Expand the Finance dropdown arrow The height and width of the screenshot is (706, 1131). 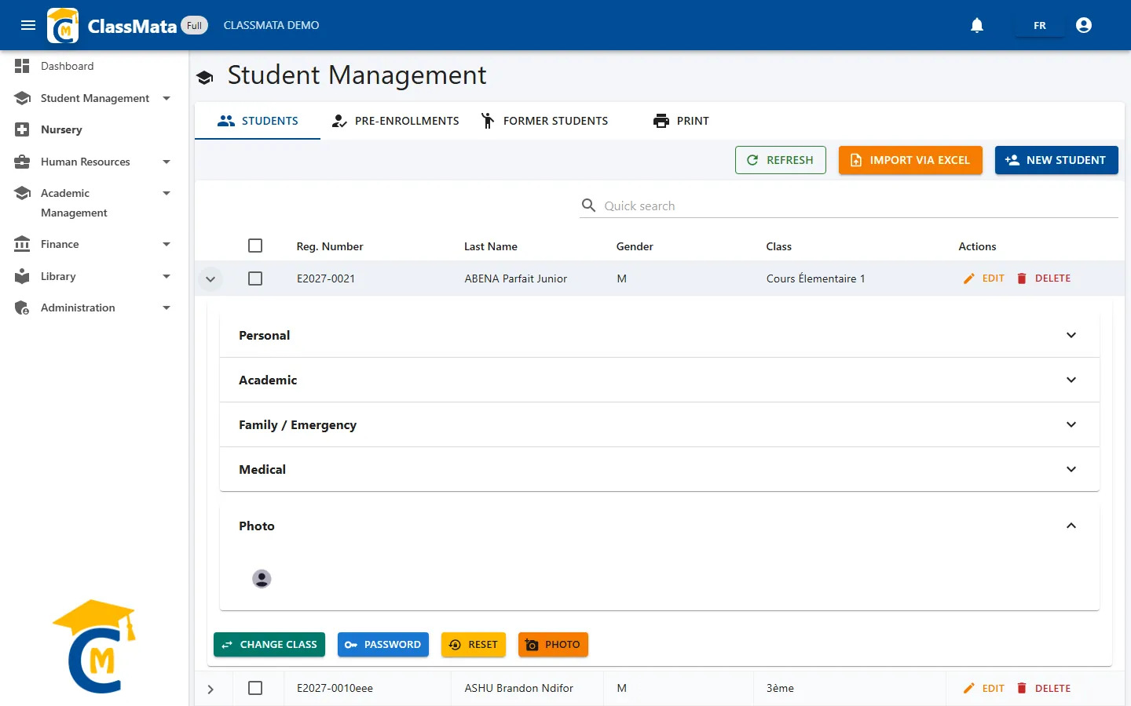(x=167, y=244)
